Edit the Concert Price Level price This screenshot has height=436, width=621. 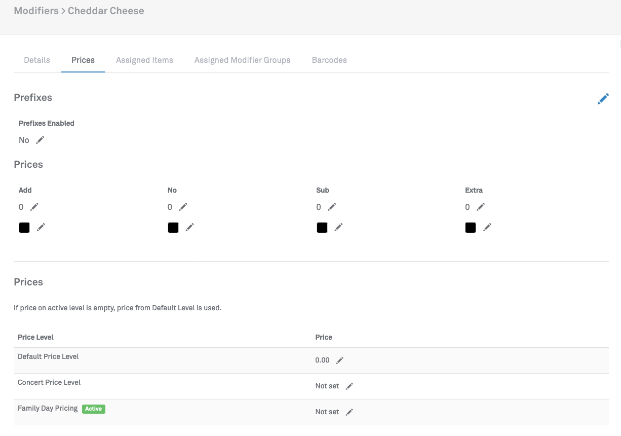click(x=349, y=386)
